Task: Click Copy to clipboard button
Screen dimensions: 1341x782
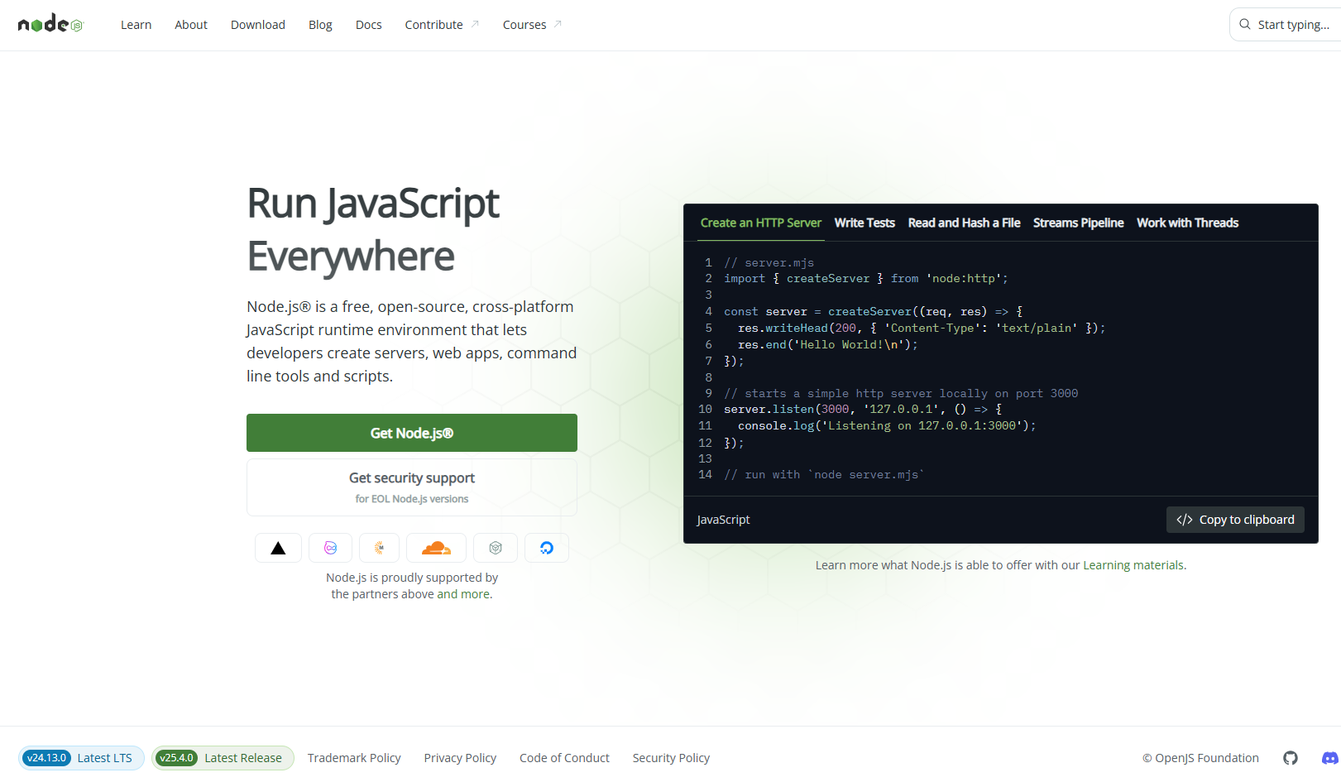Action: pyautogui.click(x=1235, y=520)
